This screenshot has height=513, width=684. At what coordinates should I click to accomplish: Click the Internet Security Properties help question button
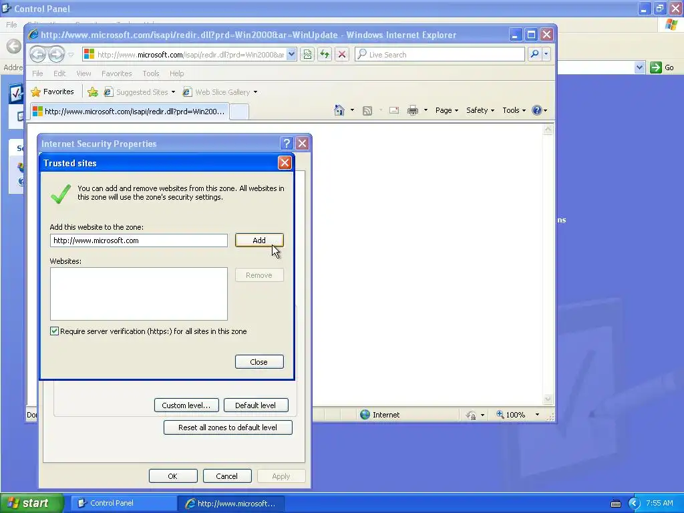click(x=287, y=144)
